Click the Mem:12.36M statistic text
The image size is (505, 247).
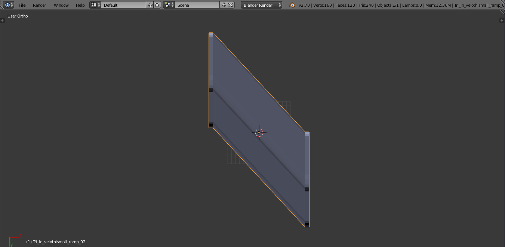(438, 5)
